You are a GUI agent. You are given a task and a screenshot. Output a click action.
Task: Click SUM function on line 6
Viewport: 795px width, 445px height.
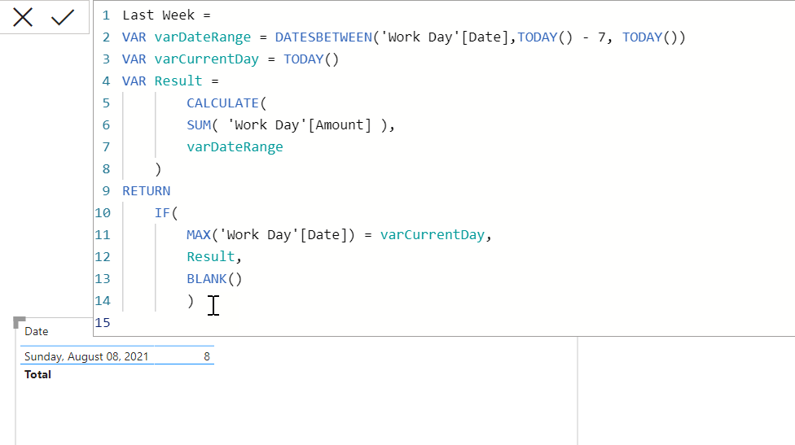[198, 124]
